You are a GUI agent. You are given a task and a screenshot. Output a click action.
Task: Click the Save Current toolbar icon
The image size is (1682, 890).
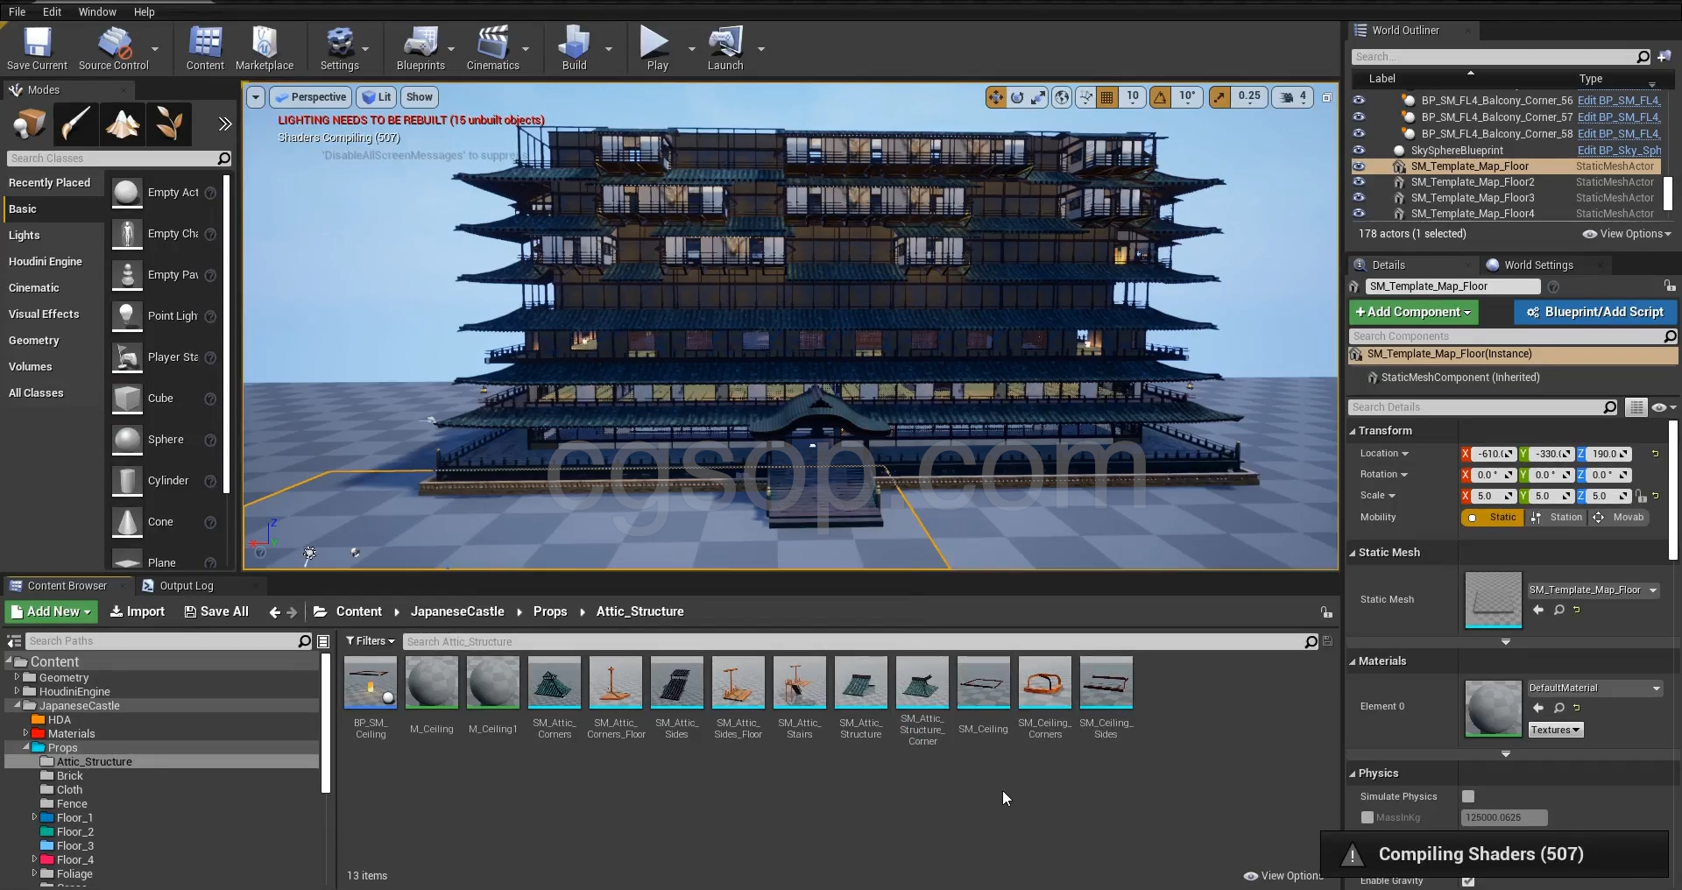(x=37, y=48)
